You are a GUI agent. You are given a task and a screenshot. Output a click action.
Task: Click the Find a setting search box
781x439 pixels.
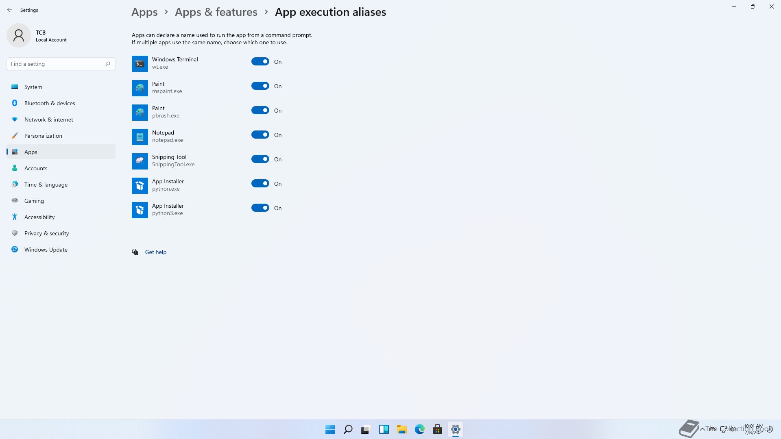(61, 64)
